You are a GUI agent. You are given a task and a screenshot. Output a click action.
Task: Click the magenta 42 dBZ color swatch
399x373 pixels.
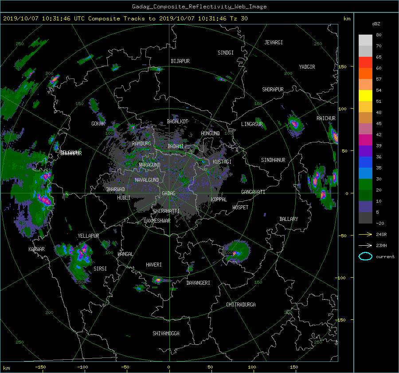pyautogui.click(x=365, y=140)
